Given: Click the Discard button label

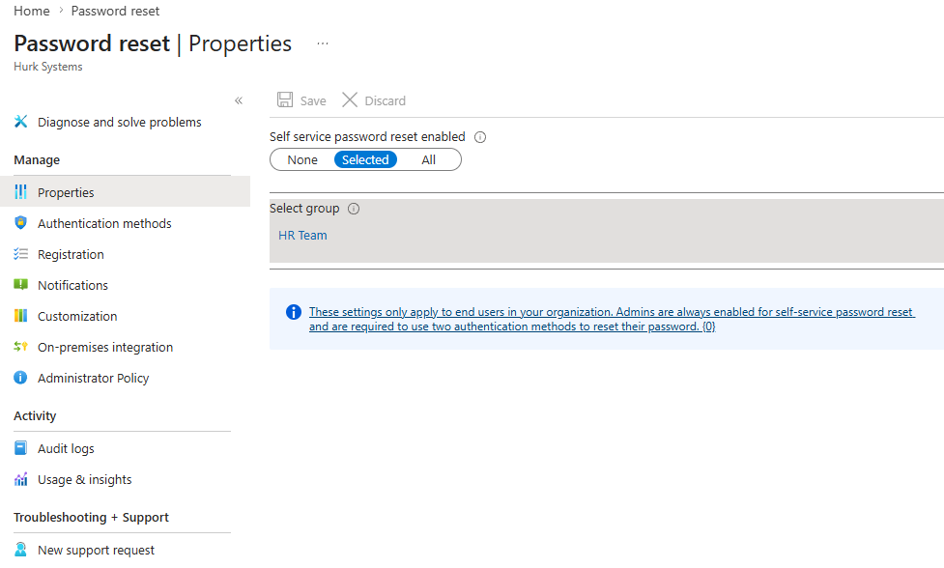Looking at the screenshot, I should [x=386, y=101].
